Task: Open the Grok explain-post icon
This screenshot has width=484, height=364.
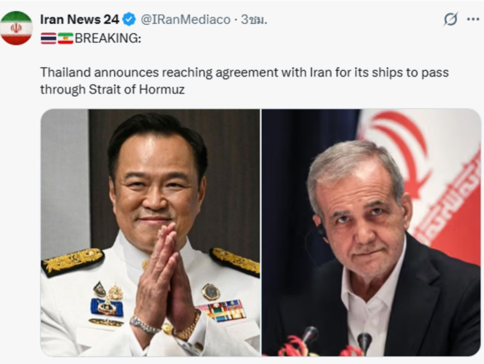Action: (x=450, y=19)
